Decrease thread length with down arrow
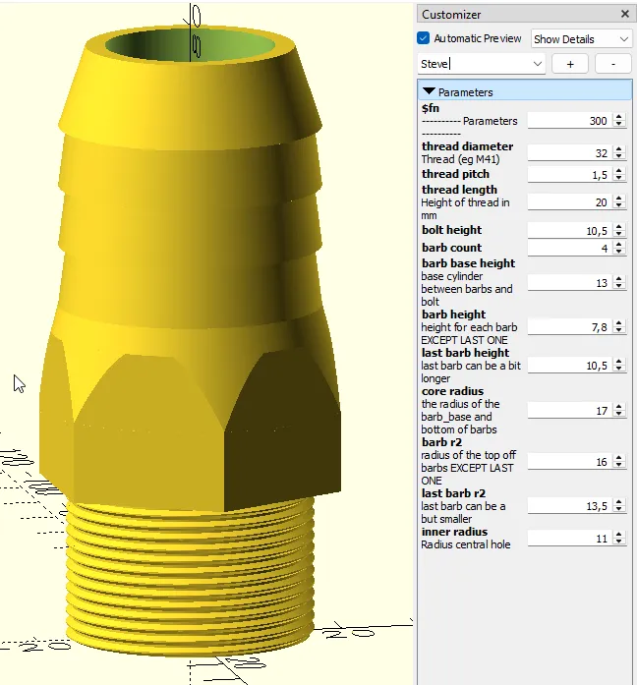Viewport: 637px width, 685px height. (618, 205)
